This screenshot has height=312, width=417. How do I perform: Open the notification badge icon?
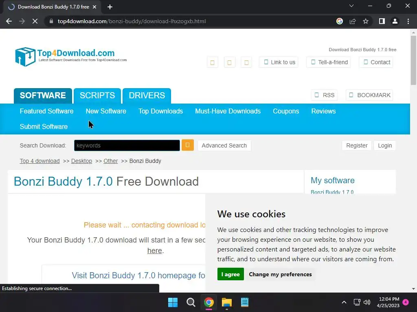click(406, 302)
